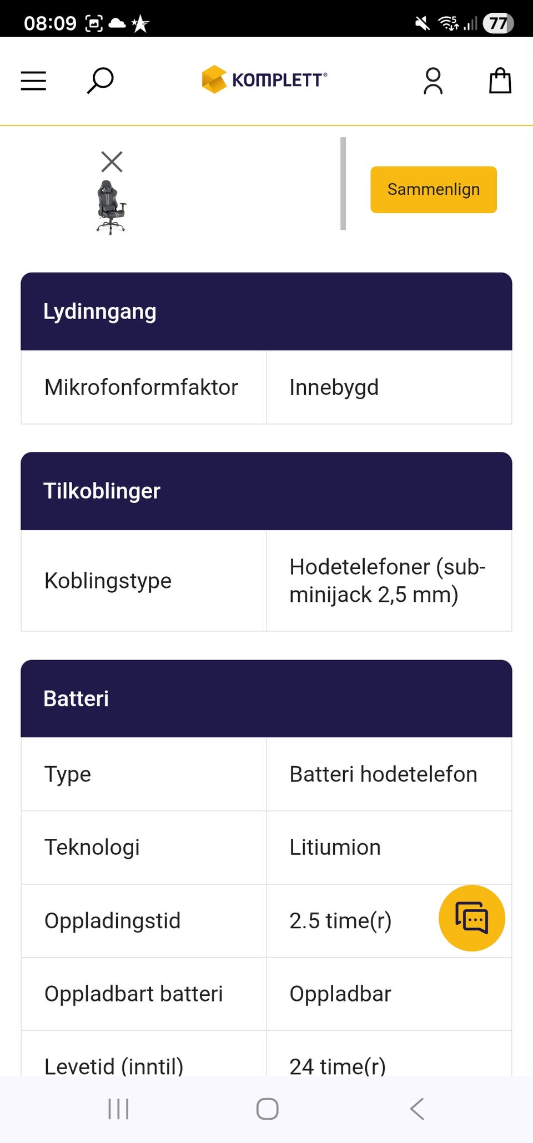Tap the gaming chair thumbnail
The height and width of the screenshot is (1143, 533).
[x=112, y=208]
